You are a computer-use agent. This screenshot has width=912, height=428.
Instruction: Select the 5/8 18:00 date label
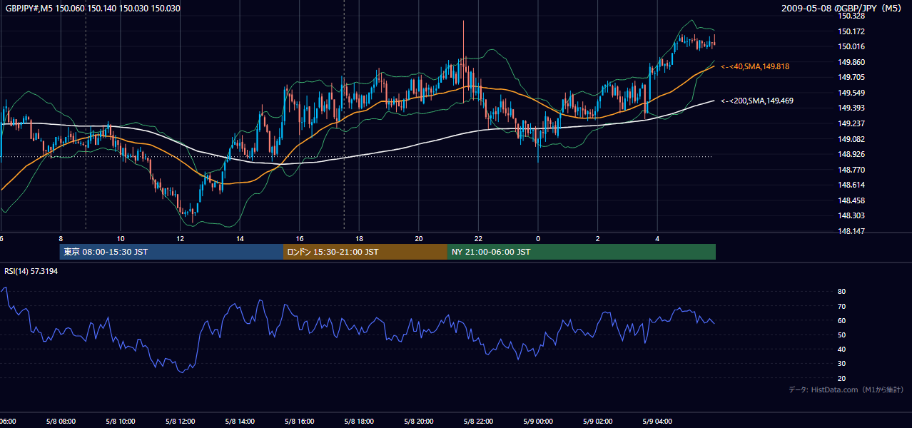pyautogui.click(x=359, y=422)
